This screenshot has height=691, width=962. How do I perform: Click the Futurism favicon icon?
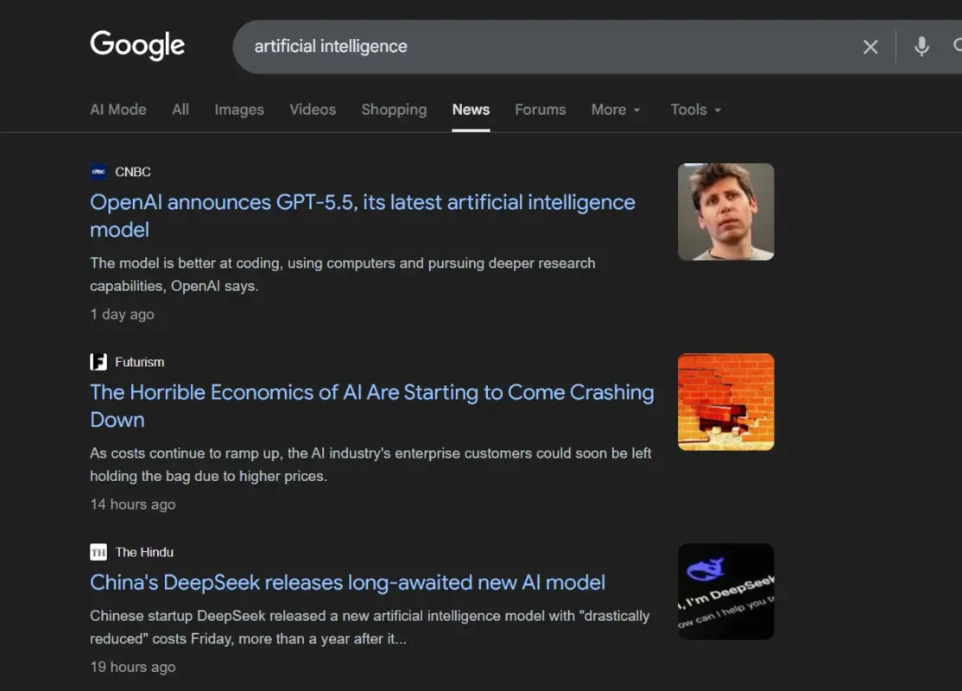[x=98, y=362]
